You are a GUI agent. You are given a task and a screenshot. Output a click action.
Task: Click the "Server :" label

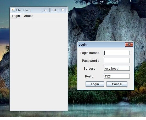tap(89, 69)
